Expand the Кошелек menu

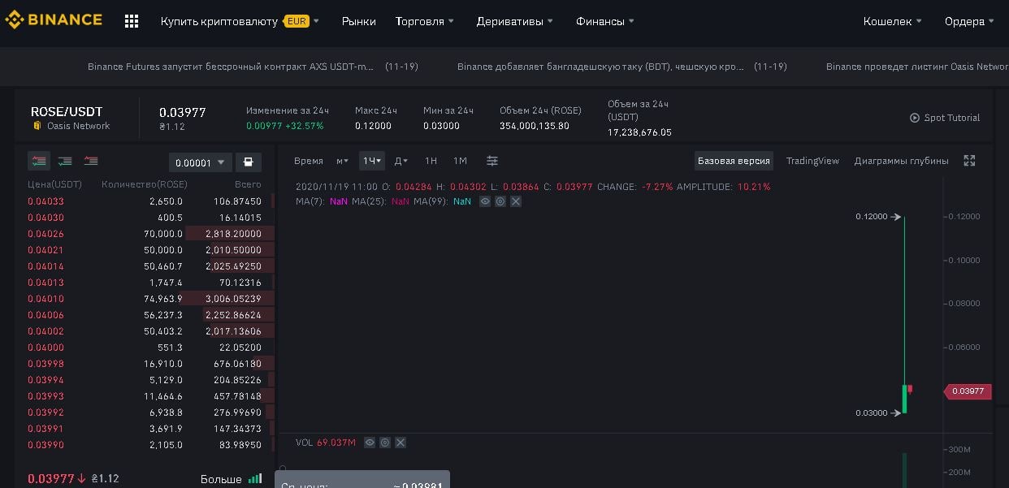(x=893, y=21)
